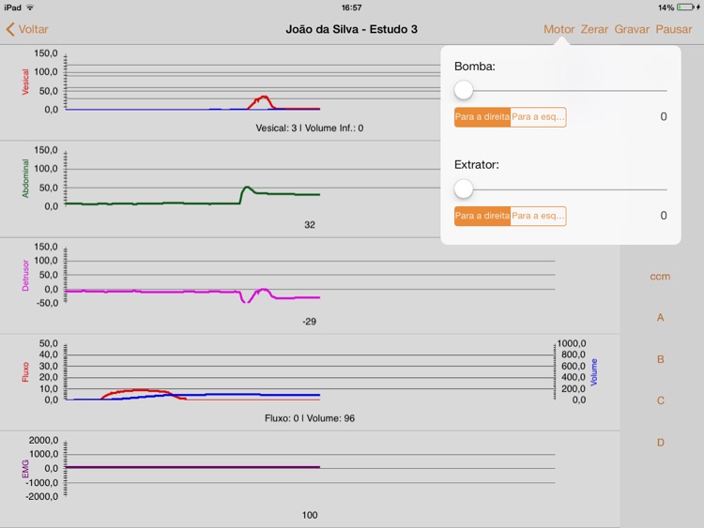This screenshot has width=704, height=528.
Task: Click the green abdominal pressure peak
Action: pyautogui.click(x=247, y=188)
